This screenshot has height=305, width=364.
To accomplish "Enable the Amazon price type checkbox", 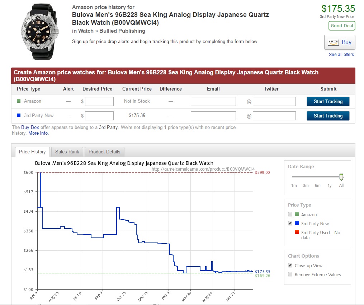I will pos(290,214).
